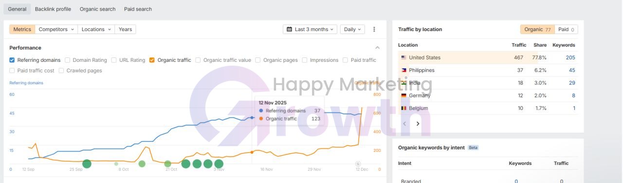Click the Traffic column header in location table
Screen dimensions: 623x183
[x=519, y=45]
